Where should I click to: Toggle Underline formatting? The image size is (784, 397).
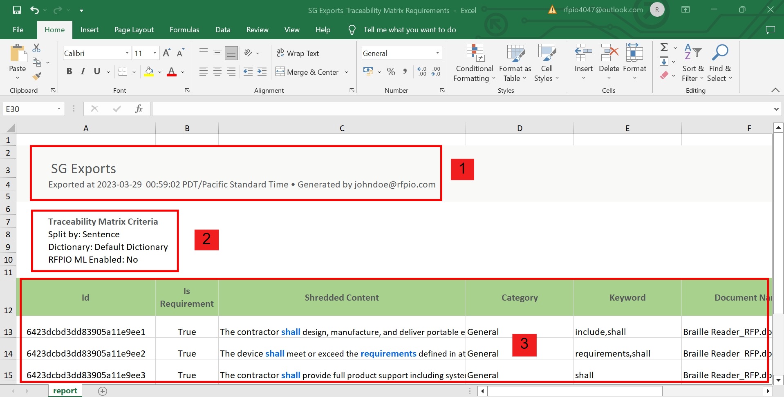[97, 71]
